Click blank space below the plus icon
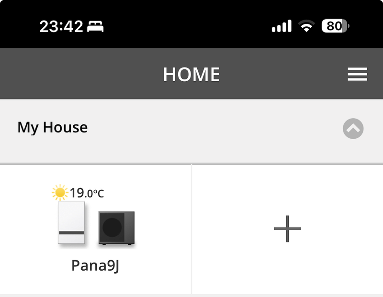This screenshot has width=383, height=297. pyautogui.click(x=287, y=273)
